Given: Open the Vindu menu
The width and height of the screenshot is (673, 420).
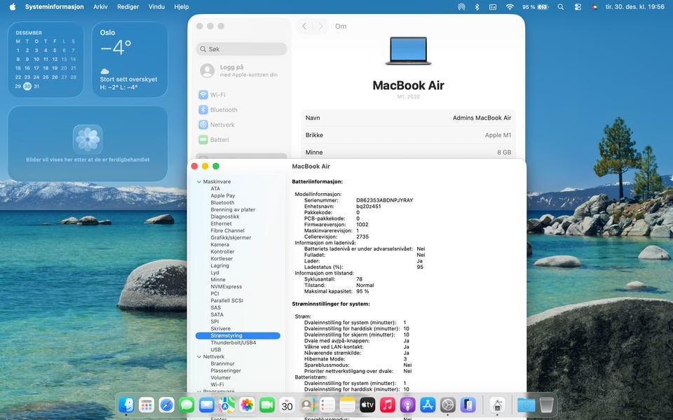Looking at the screenshot, I should click(x=157, y=7).
